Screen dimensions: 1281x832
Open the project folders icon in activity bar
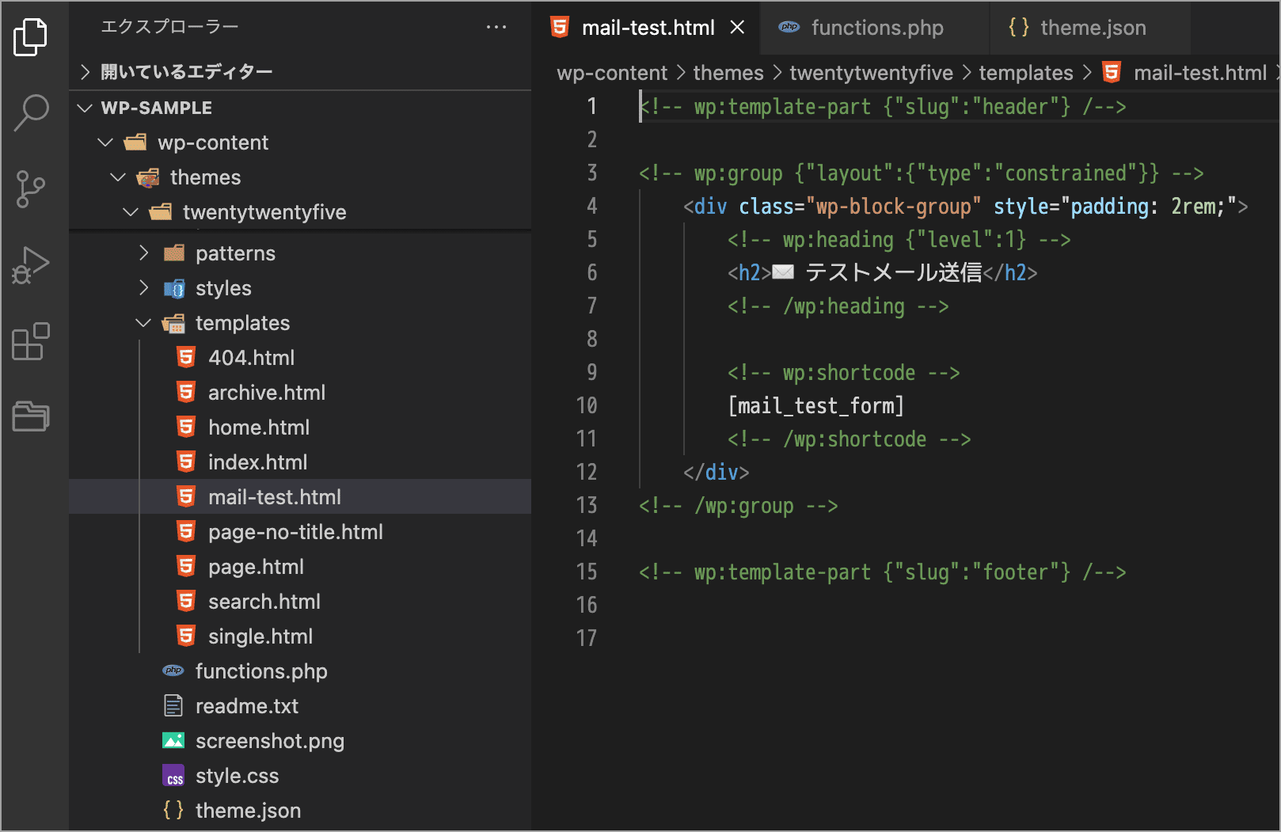(x=31, y=416)
